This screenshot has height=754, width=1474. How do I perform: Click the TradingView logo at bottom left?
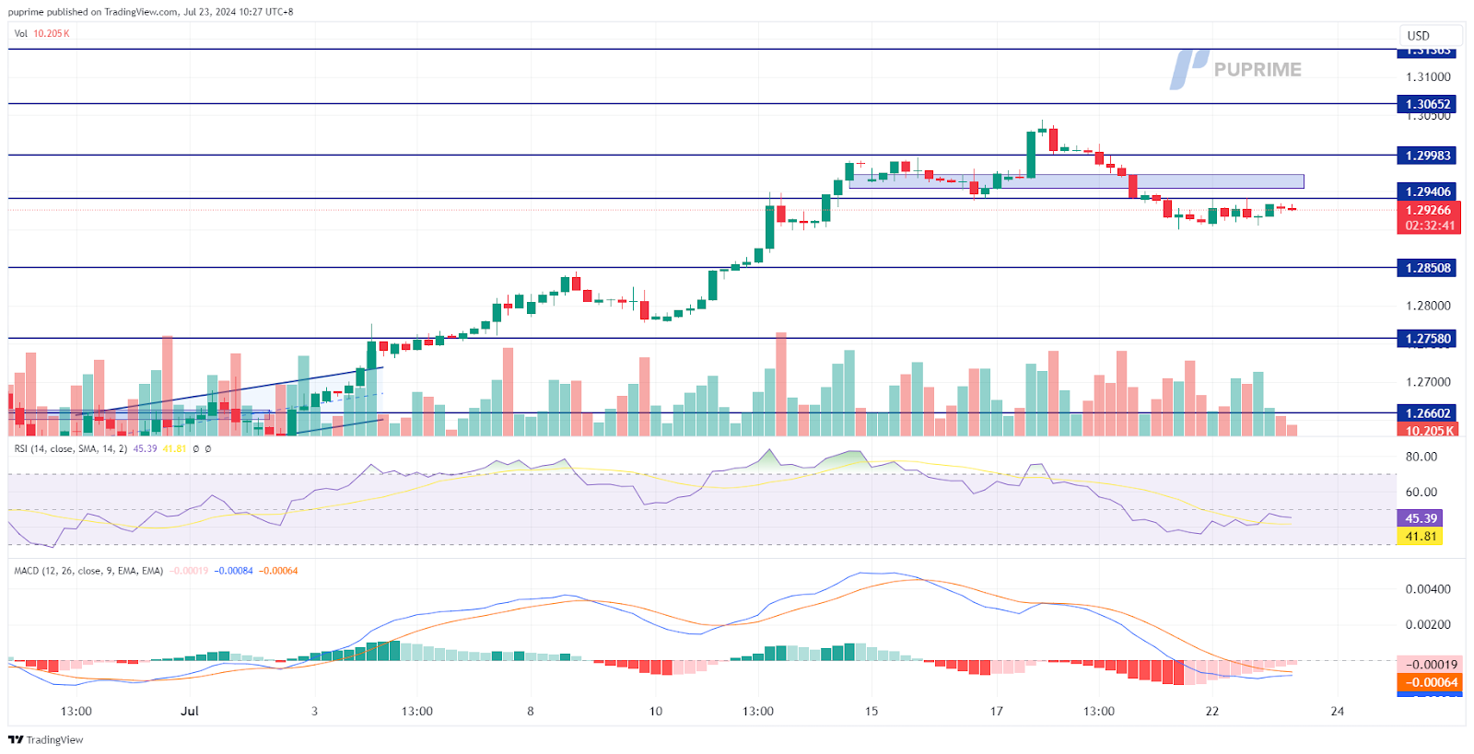[x=46, y=739]
